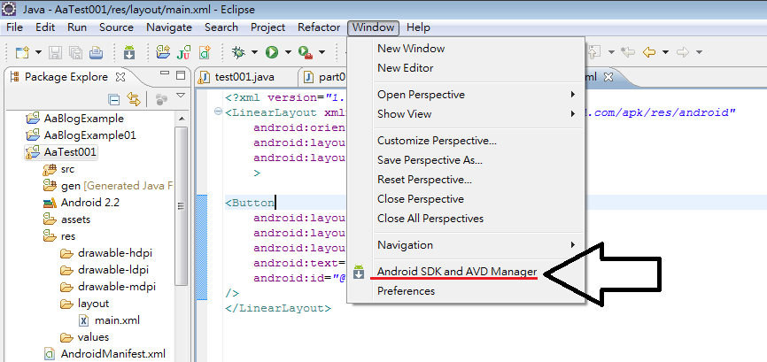Screen dimensions: 767x362
Task: Switch to the test001.java editor tab
Action: click(x=244, y=77)
